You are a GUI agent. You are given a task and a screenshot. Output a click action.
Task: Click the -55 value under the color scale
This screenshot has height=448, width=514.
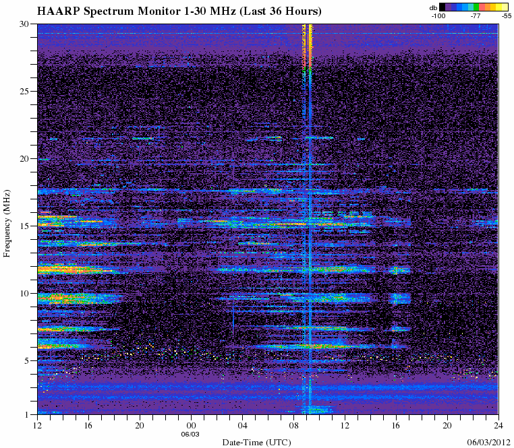tap(507, 15)
